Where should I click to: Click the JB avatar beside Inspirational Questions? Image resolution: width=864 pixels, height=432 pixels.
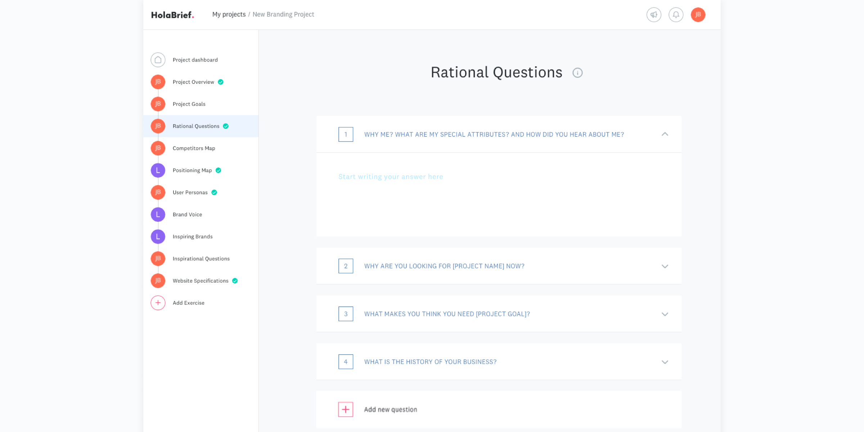point(158,258)
